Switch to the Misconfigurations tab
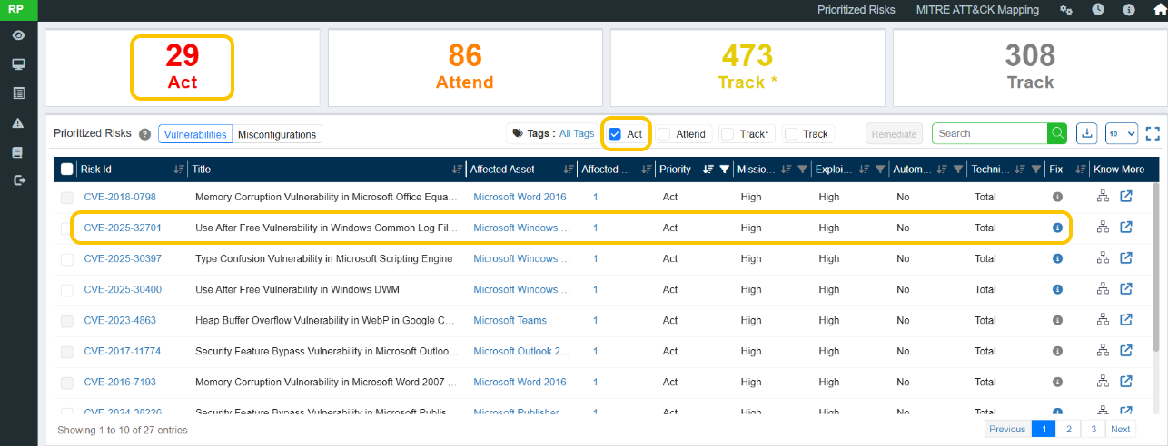The image size is (1168, 446). [x=277, y=134]
